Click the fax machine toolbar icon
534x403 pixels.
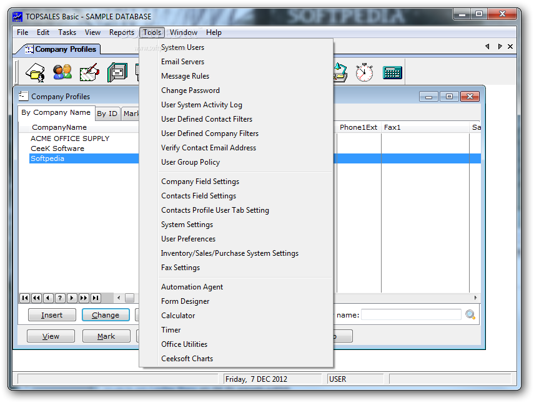coord(117,72)
